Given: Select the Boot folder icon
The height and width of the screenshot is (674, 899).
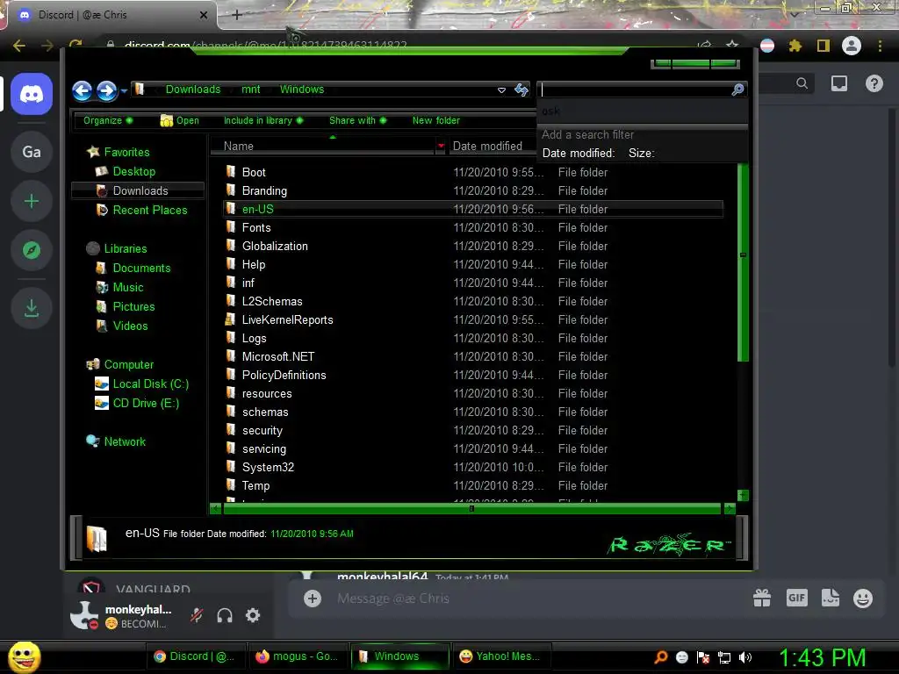Looking at the screenshot, I should [231, 171].
